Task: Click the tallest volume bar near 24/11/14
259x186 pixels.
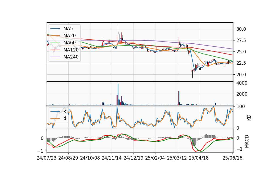Action: point(118,94)
